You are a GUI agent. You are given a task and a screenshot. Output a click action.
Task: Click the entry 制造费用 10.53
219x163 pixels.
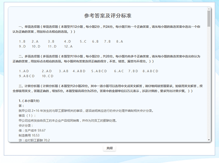pos(29,135)
